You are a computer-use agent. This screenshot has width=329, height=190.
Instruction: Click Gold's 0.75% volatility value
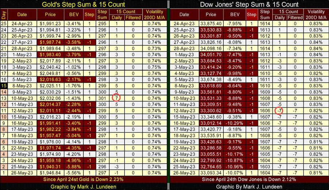154,67
